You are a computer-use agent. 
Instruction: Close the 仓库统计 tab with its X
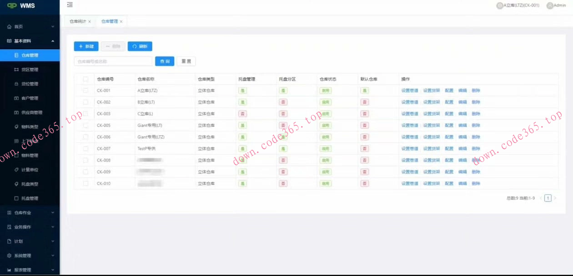pyautogui.click(x=90, y=21)
